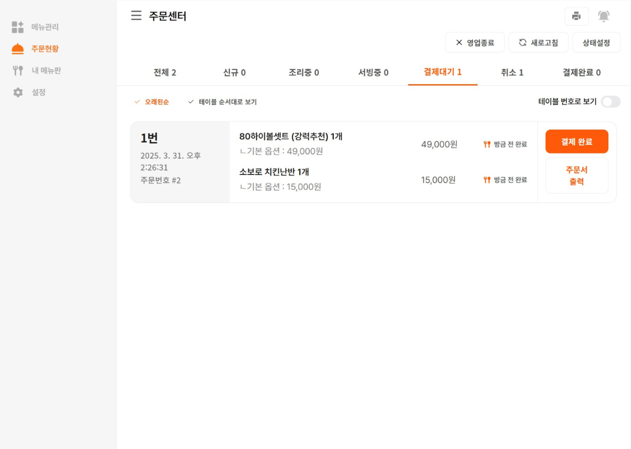Click the 1번 table label
The image size is (631, 449).
(x=149, y=138)
